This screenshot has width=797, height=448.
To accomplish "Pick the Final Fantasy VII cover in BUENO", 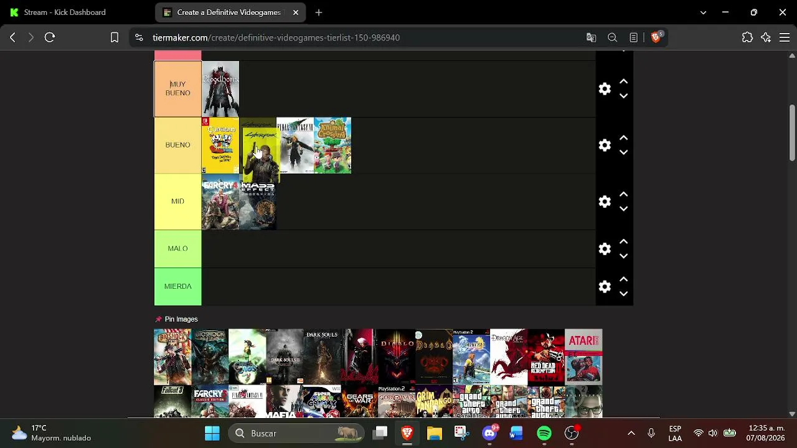I will pos(295,145).
